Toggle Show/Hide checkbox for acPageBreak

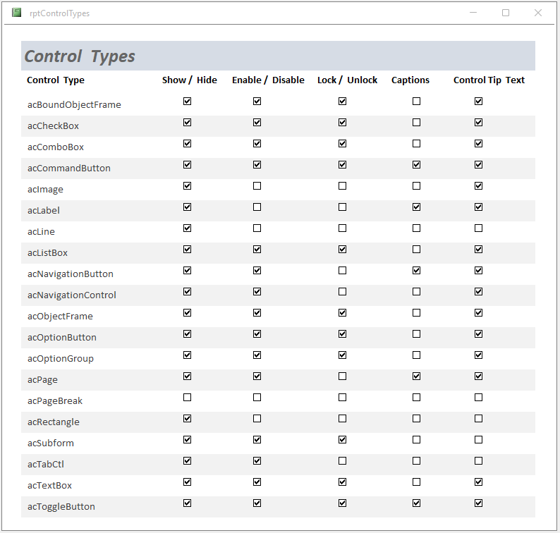(x=187, y=397)
